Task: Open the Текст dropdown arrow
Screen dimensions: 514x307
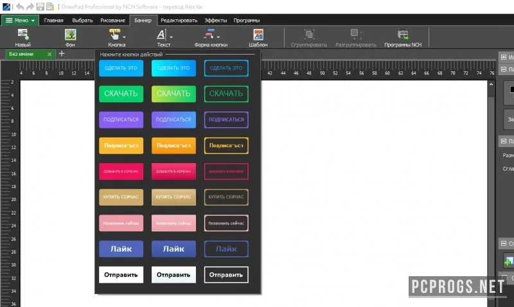Action: (x=171, y=37)
